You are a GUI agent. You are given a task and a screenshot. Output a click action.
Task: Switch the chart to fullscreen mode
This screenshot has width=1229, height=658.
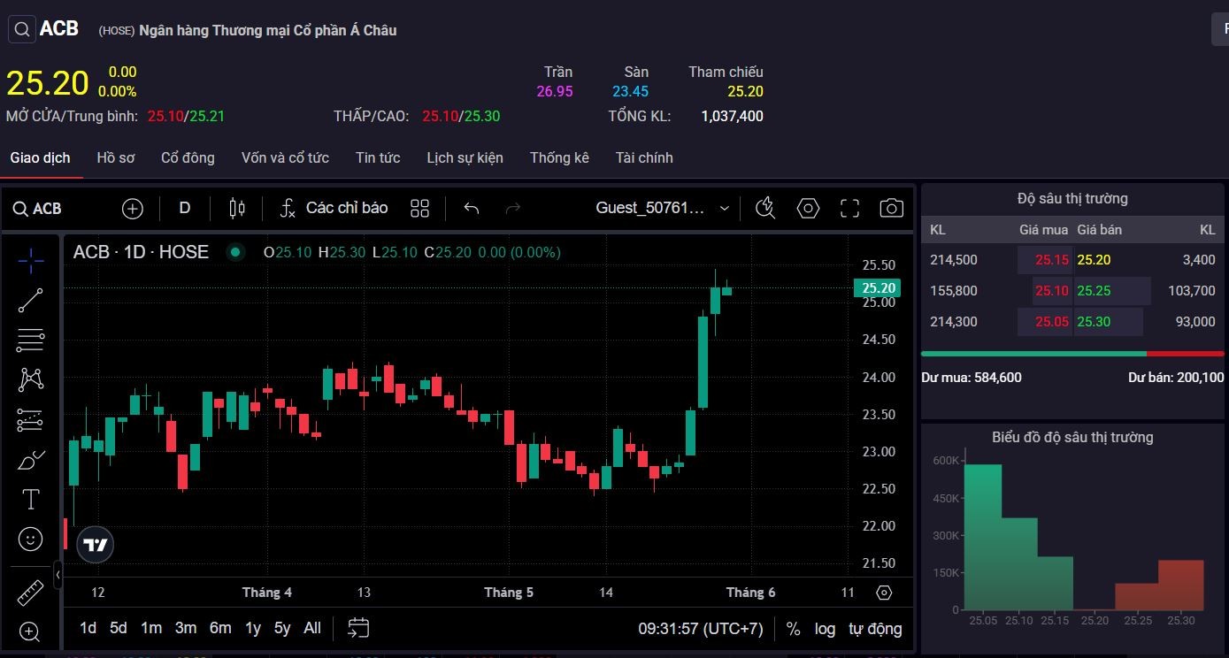849,209
